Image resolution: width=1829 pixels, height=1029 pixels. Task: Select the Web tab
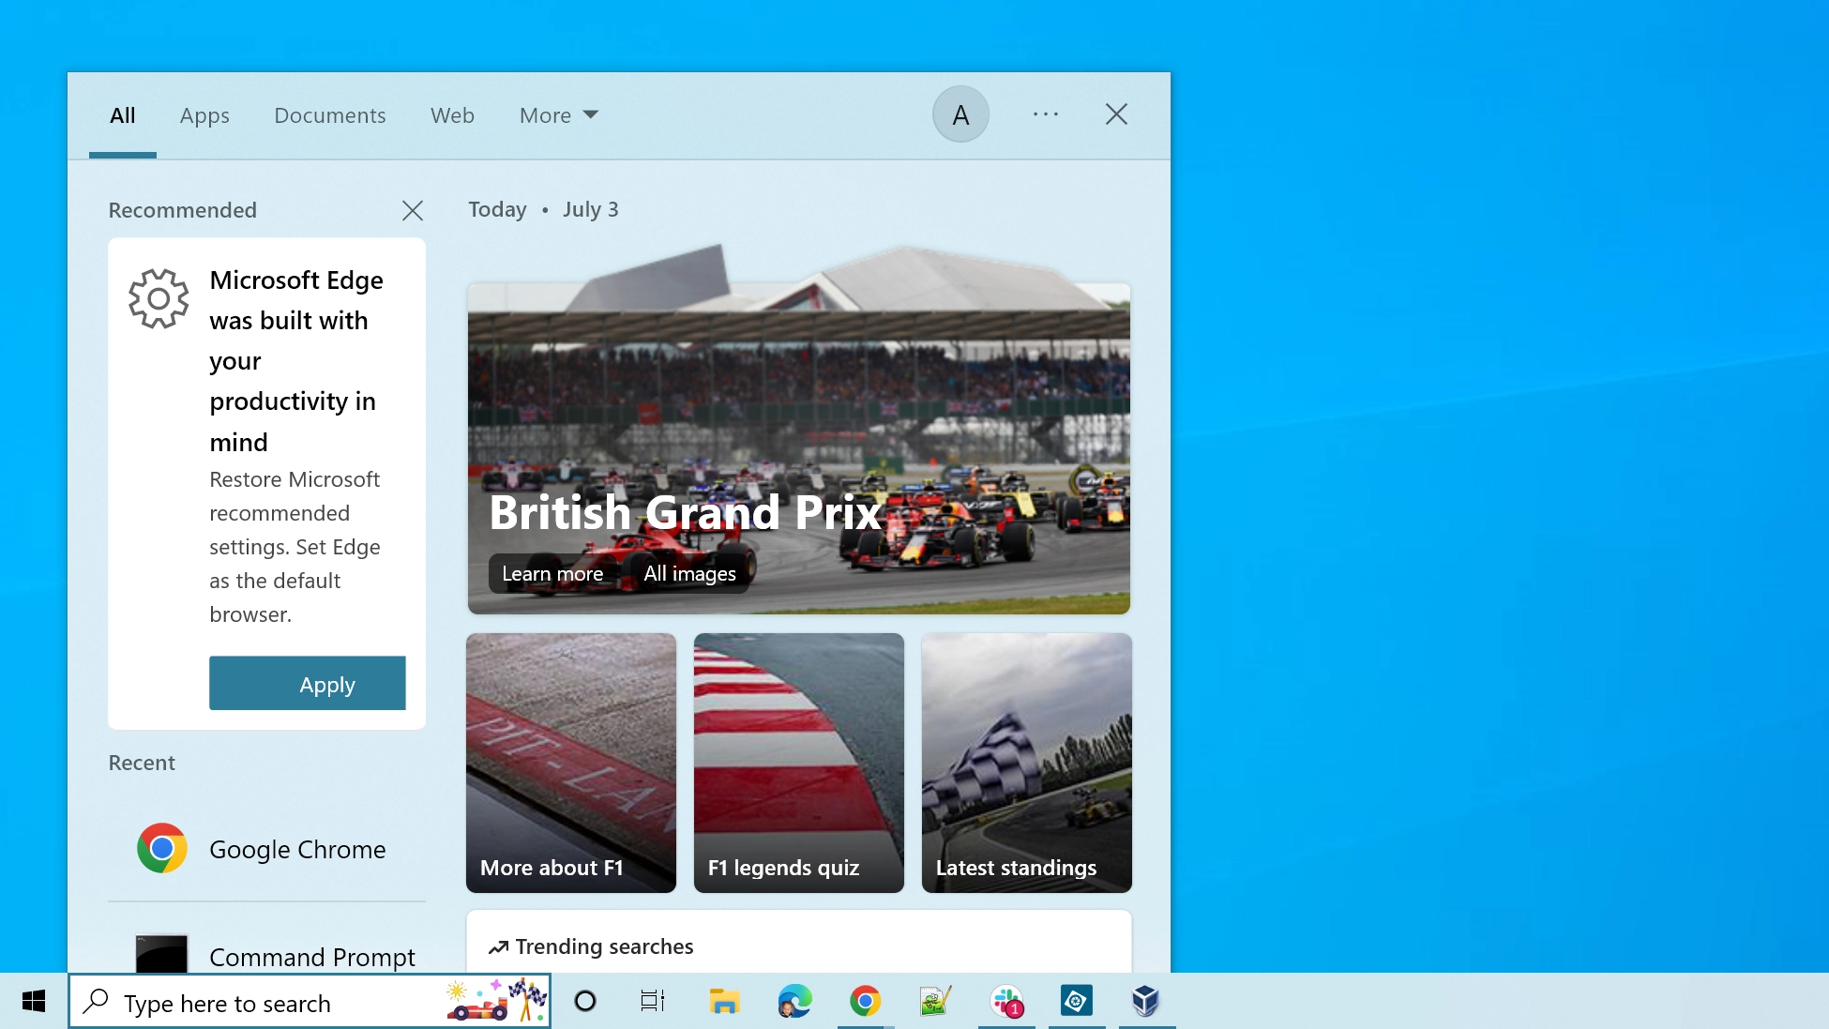(x=452, y=115)
